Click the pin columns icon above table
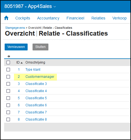Screen dimensions: 131x140 (9, 56)
